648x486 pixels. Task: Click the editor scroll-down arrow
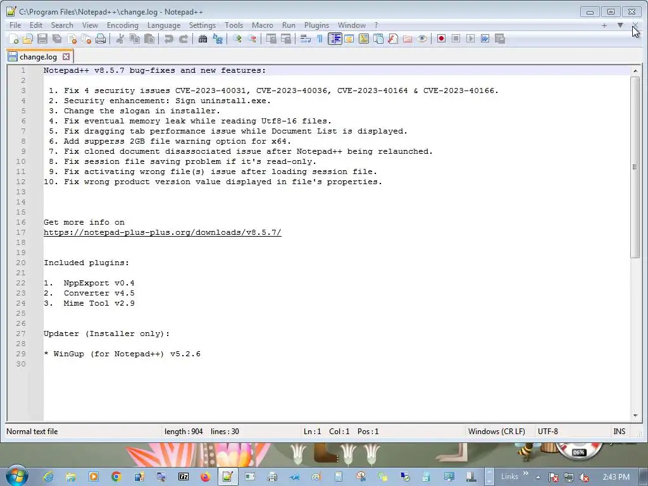(x=635, y=416)
